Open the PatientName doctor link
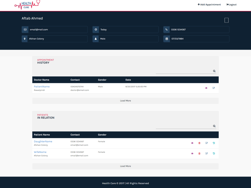Screen dimensions: 251x188 point(42,86)
